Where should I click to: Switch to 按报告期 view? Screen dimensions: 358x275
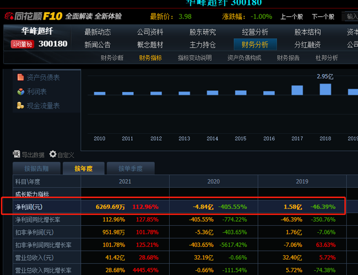(36, 169)
